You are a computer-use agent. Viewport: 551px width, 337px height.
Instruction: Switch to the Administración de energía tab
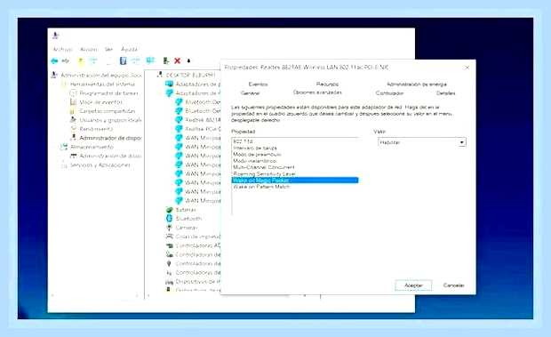click(x=417, y=84)
